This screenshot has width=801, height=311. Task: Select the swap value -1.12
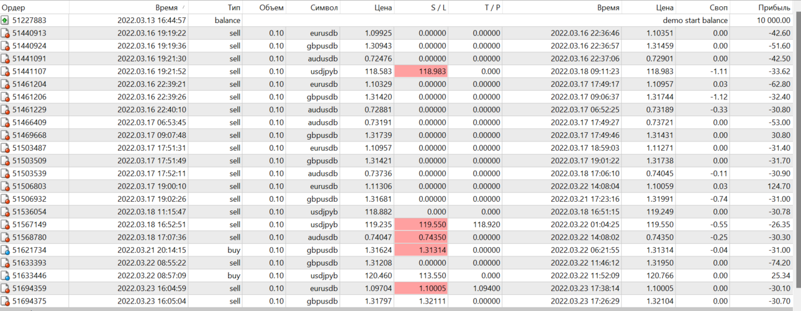click(x=719, y=97)
